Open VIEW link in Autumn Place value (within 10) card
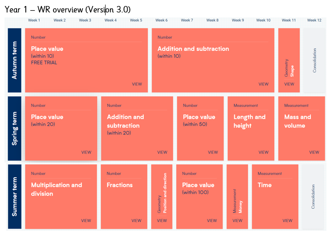The height and width of the screenshot is (236, 331). click(x=137, y=84)
